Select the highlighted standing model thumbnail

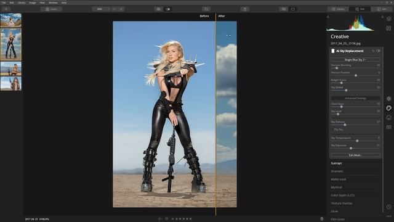pos(11,44)
